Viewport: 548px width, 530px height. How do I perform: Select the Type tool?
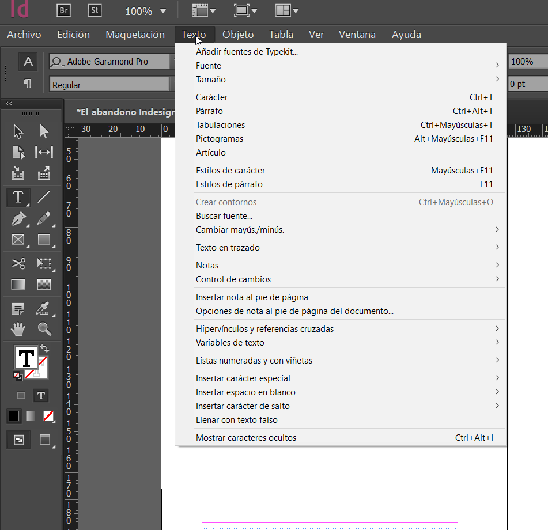click(x=18, y=197)
